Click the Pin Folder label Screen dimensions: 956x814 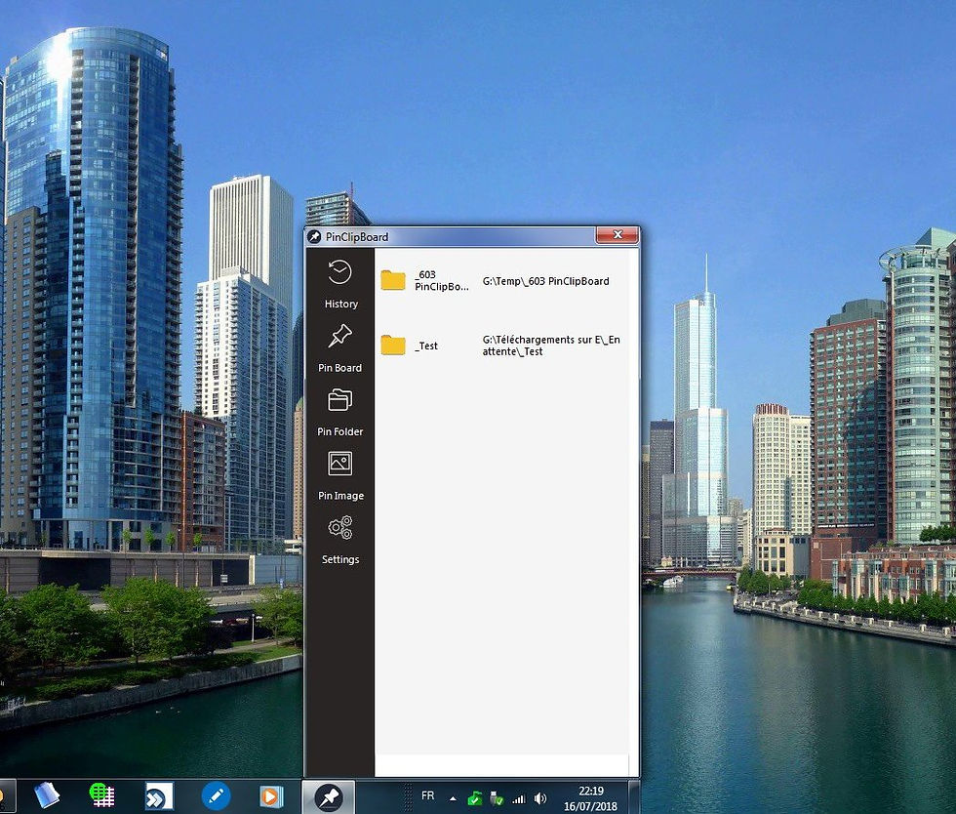[339, 431]
